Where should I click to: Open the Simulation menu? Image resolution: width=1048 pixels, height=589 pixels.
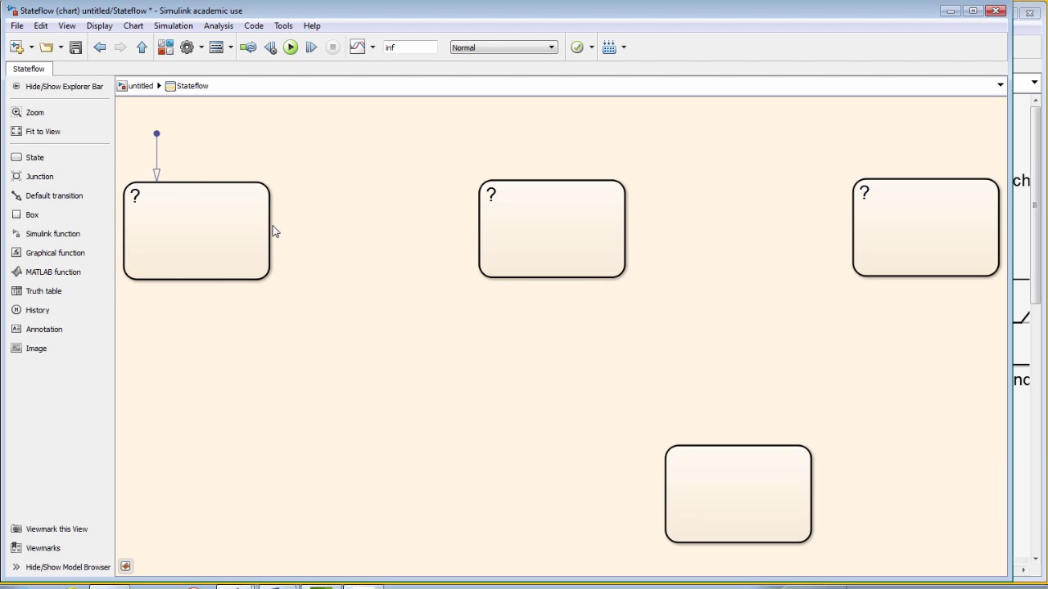(x=174, y=25)
